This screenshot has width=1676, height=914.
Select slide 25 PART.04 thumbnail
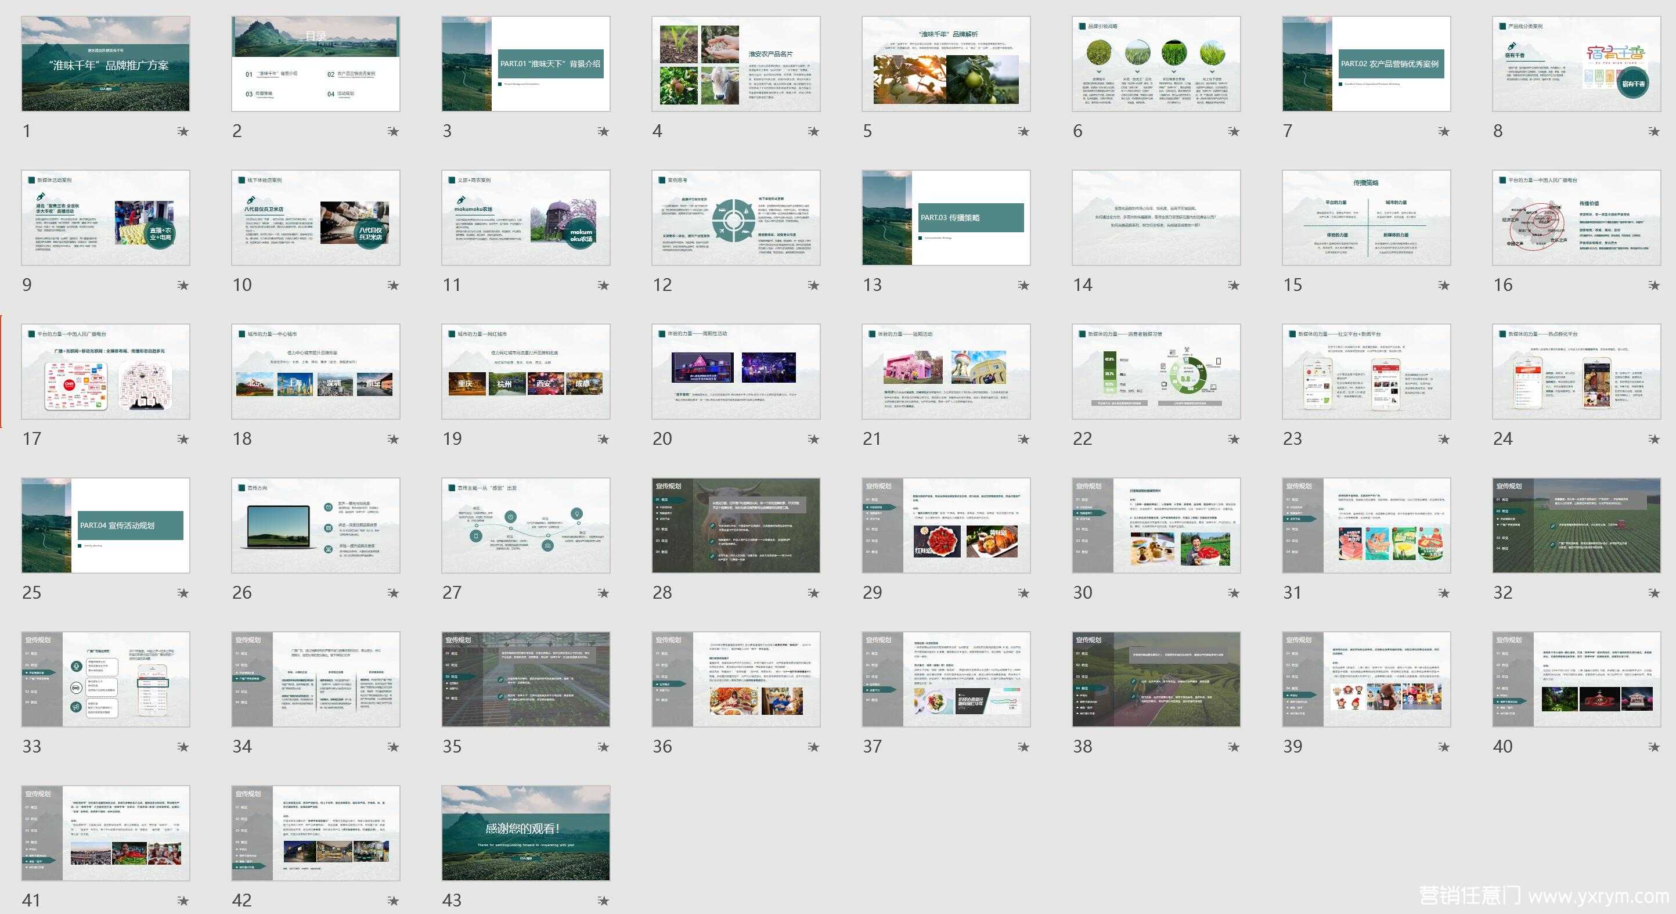click(x=106, y=526)
